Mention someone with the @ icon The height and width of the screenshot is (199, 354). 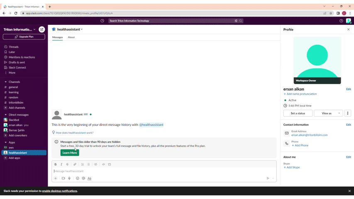pos(83,178)
